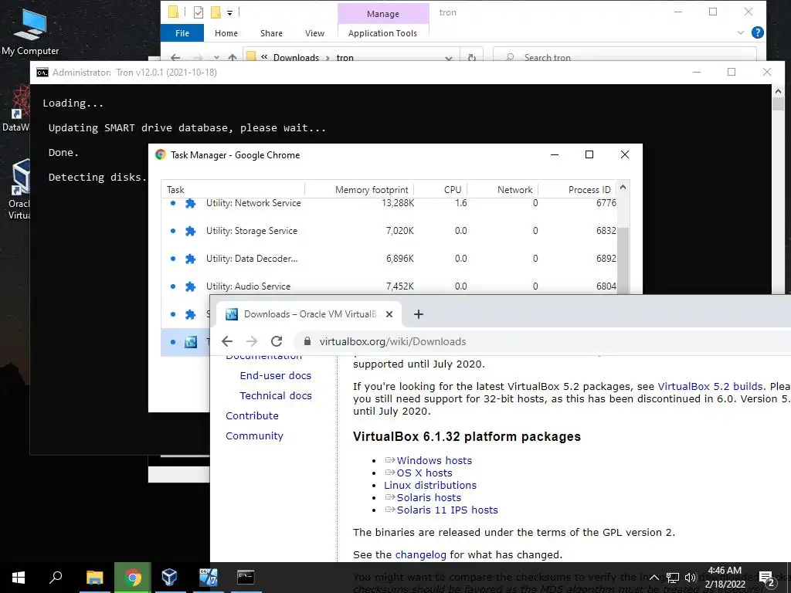The image size is (791, 593).
Task: Open File Explorer from the taskbar
Action: coord(94,578)
